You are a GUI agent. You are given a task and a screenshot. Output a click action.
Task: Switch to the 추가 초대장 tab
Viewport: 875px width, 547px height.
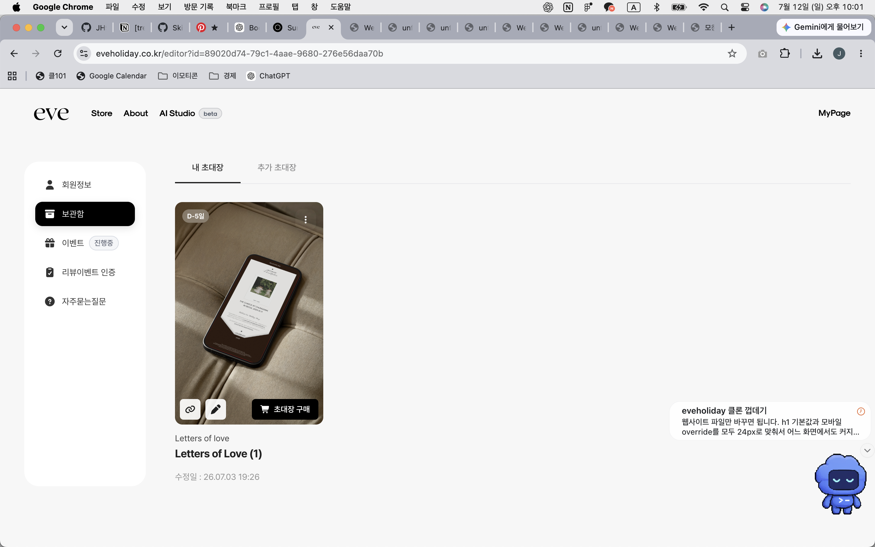[x=276, y=167]
